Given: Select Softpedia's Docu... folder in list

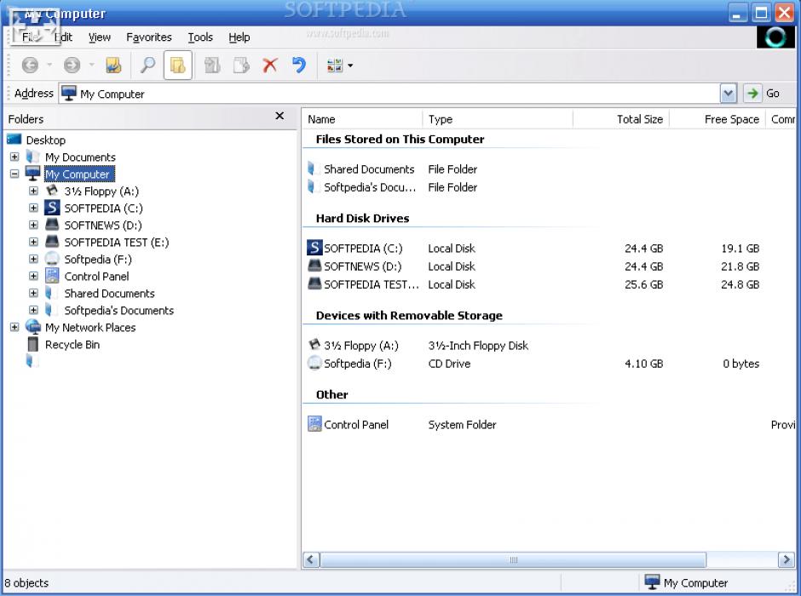Looking at the screenshot, I should [x=370, y=187].
